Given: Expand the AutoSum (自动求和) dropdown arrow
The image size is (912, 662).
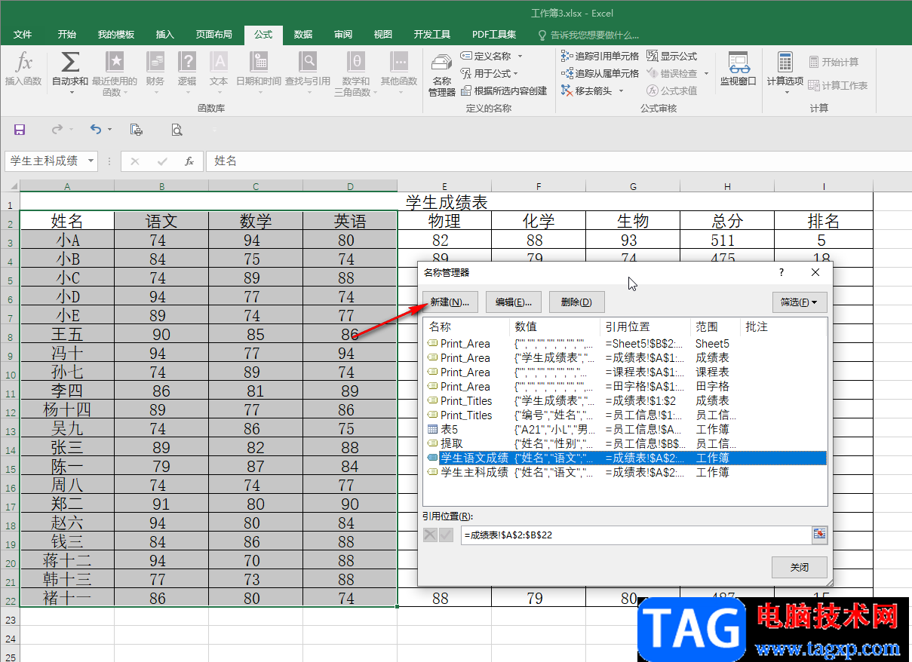Looking at the screenshot, I should tap(70, 92).
